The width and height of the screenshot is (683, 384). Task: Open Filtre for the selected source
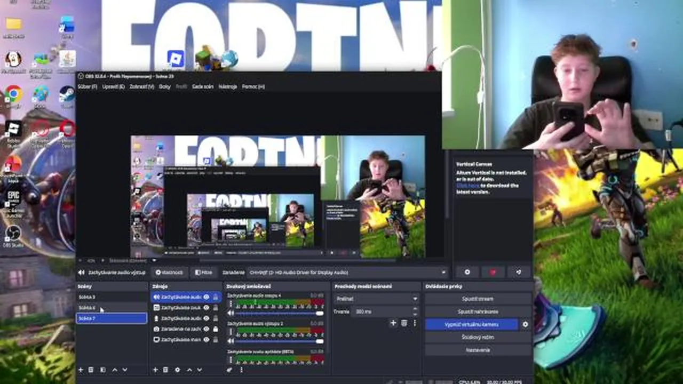coord(203,272)
